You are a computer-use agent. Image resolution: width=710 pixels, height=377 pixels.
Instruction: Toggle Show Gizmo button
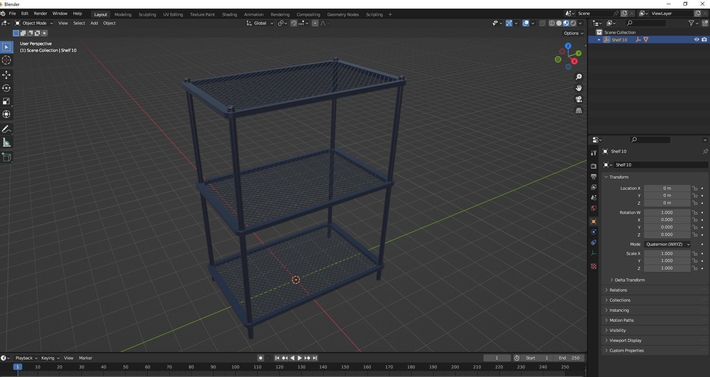[x=509, y=23]
